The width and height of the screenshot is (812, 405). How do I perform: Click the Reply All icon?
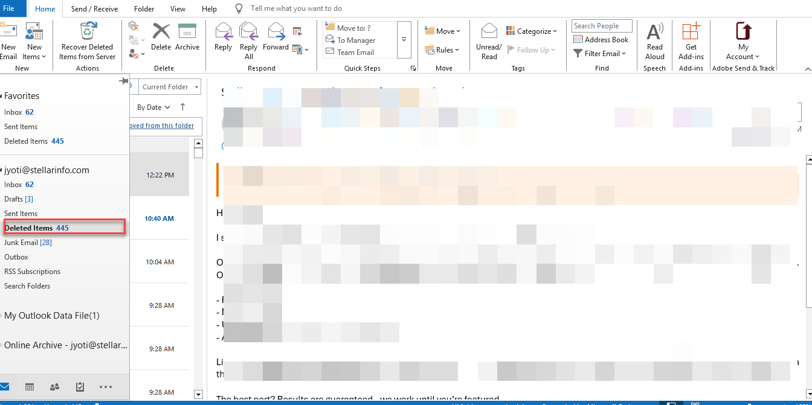pyautogui.click(x=248, y=31)
